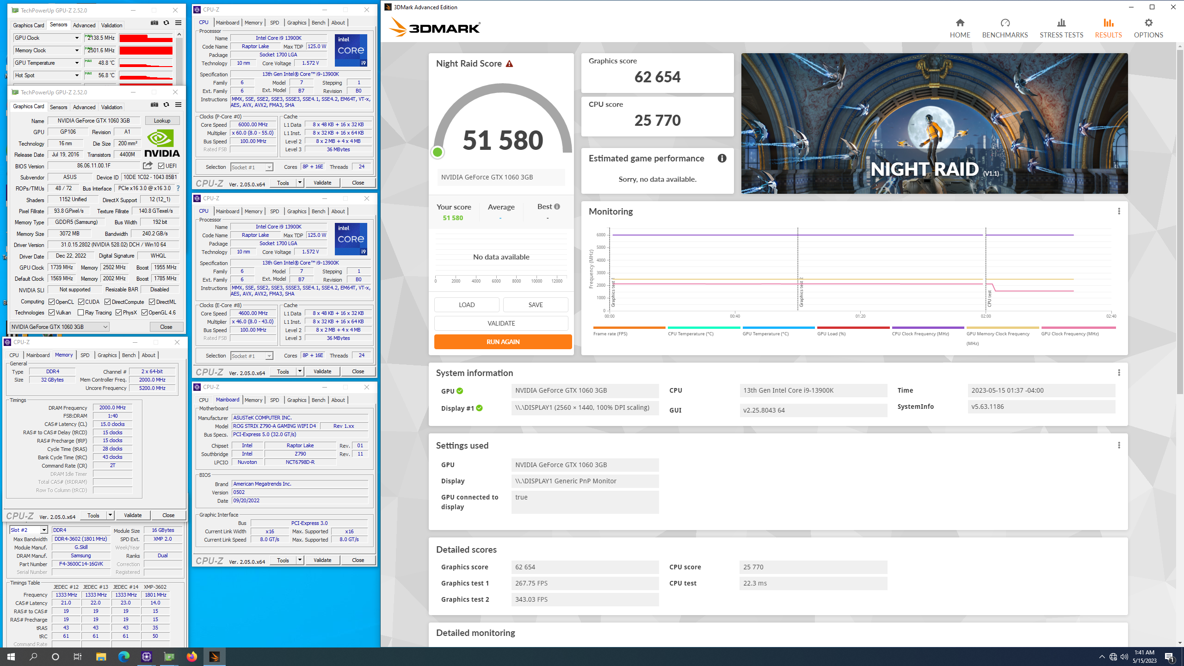Click Bus Interface question mark icon
Screen dimensions: 1184x666
tap(178, 189)
